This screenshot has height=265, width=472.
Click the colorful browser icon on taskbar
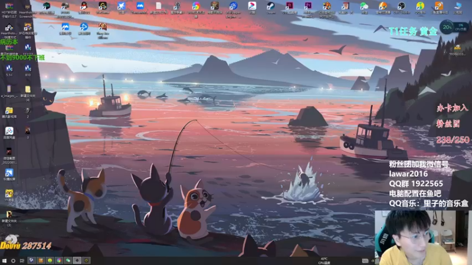[59, 260]
